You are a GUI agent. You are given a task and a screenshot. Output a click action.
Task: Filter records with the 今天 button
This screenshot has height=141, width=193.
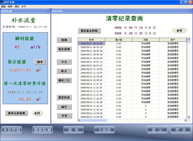(x=64, y=61)
